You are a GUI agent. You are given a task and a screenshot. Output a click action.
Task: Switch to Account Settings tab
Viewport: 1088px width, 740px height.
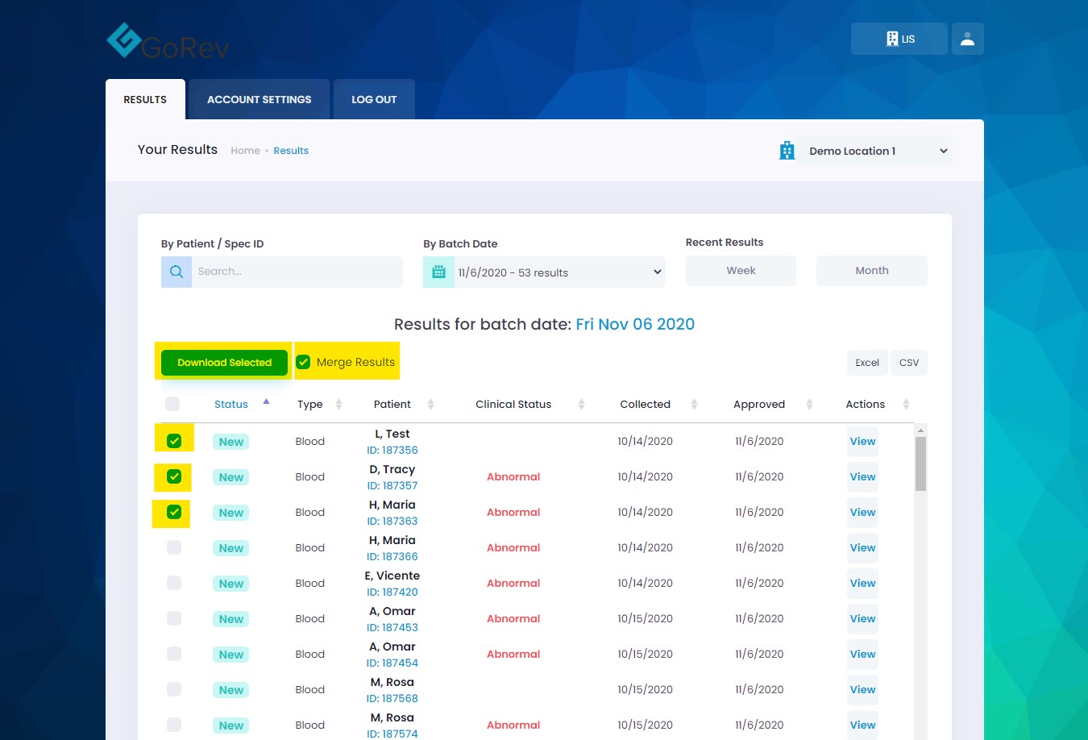pos(259,100)
